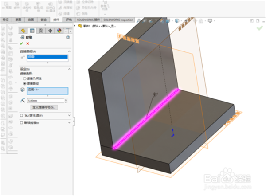This screenshot has height=196, width=266.
Task: Click the 定义焊接符号 button
Action: (45, 107)
